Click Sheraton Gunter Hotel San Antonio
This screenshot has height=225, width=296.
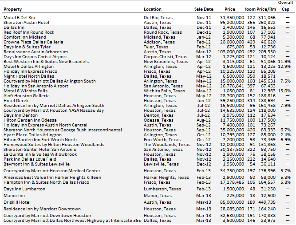pos(40,150)
